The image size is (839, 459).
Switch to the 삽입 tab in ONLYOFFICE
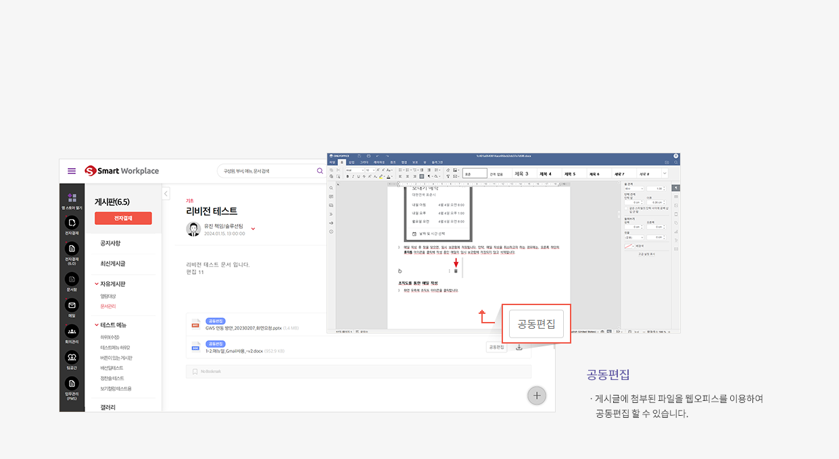click(x=352, y=163)
